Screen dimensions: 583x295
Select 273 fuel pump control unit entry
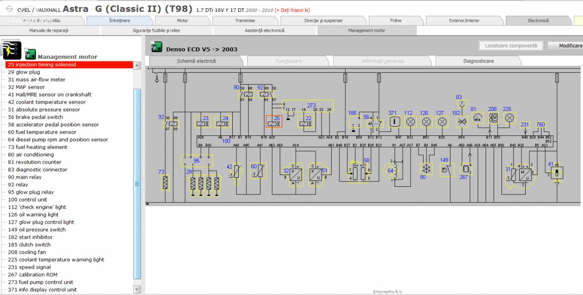click(41, 282)
